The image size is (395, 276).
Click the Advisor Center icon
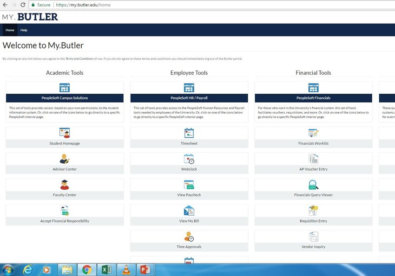(65, 159)
